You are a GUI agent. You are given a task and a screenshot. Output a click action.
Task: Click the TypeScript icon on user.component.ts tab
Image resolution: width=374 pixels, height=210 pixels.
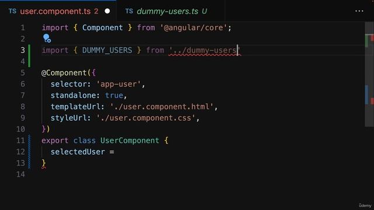(x=12, y=11)
